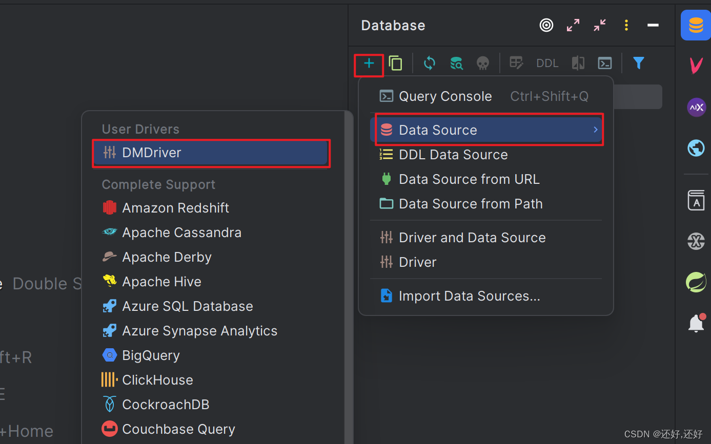
Task: Click Import Data Sources... item
Action: pyautogui.click(x=485, y=296)
